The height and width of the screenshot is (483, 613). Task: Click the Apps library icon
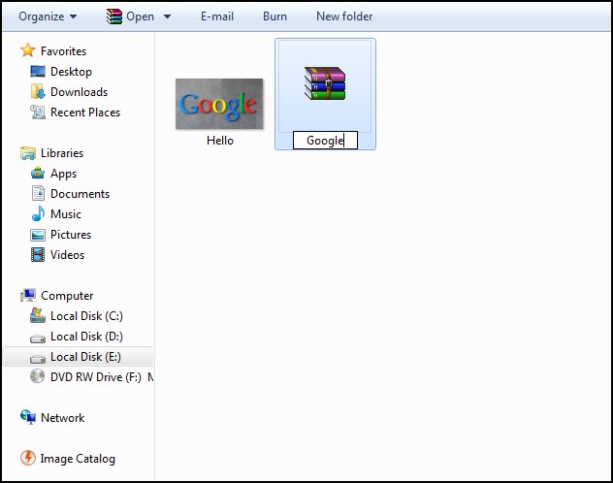click(x=38, y=173)
